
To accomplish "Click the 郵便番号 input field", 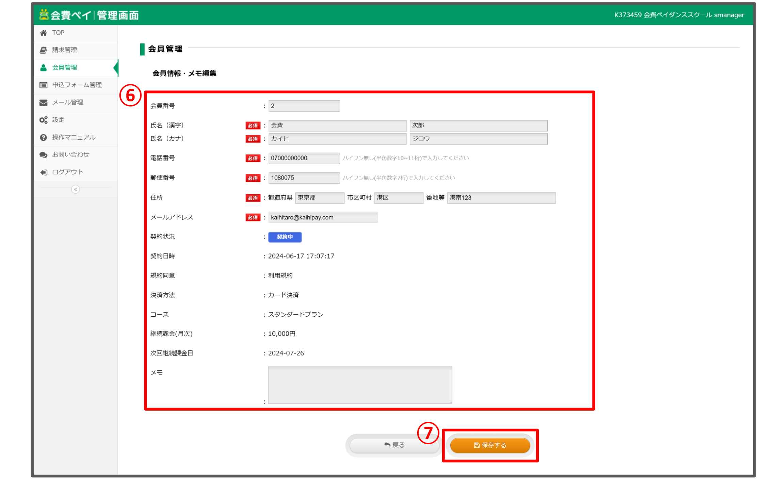I will [304, 178].
